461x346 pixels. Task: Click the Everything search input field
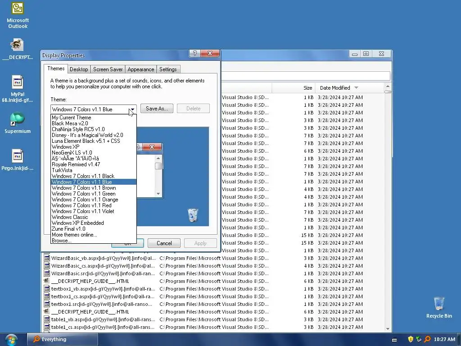coord(306,76)
